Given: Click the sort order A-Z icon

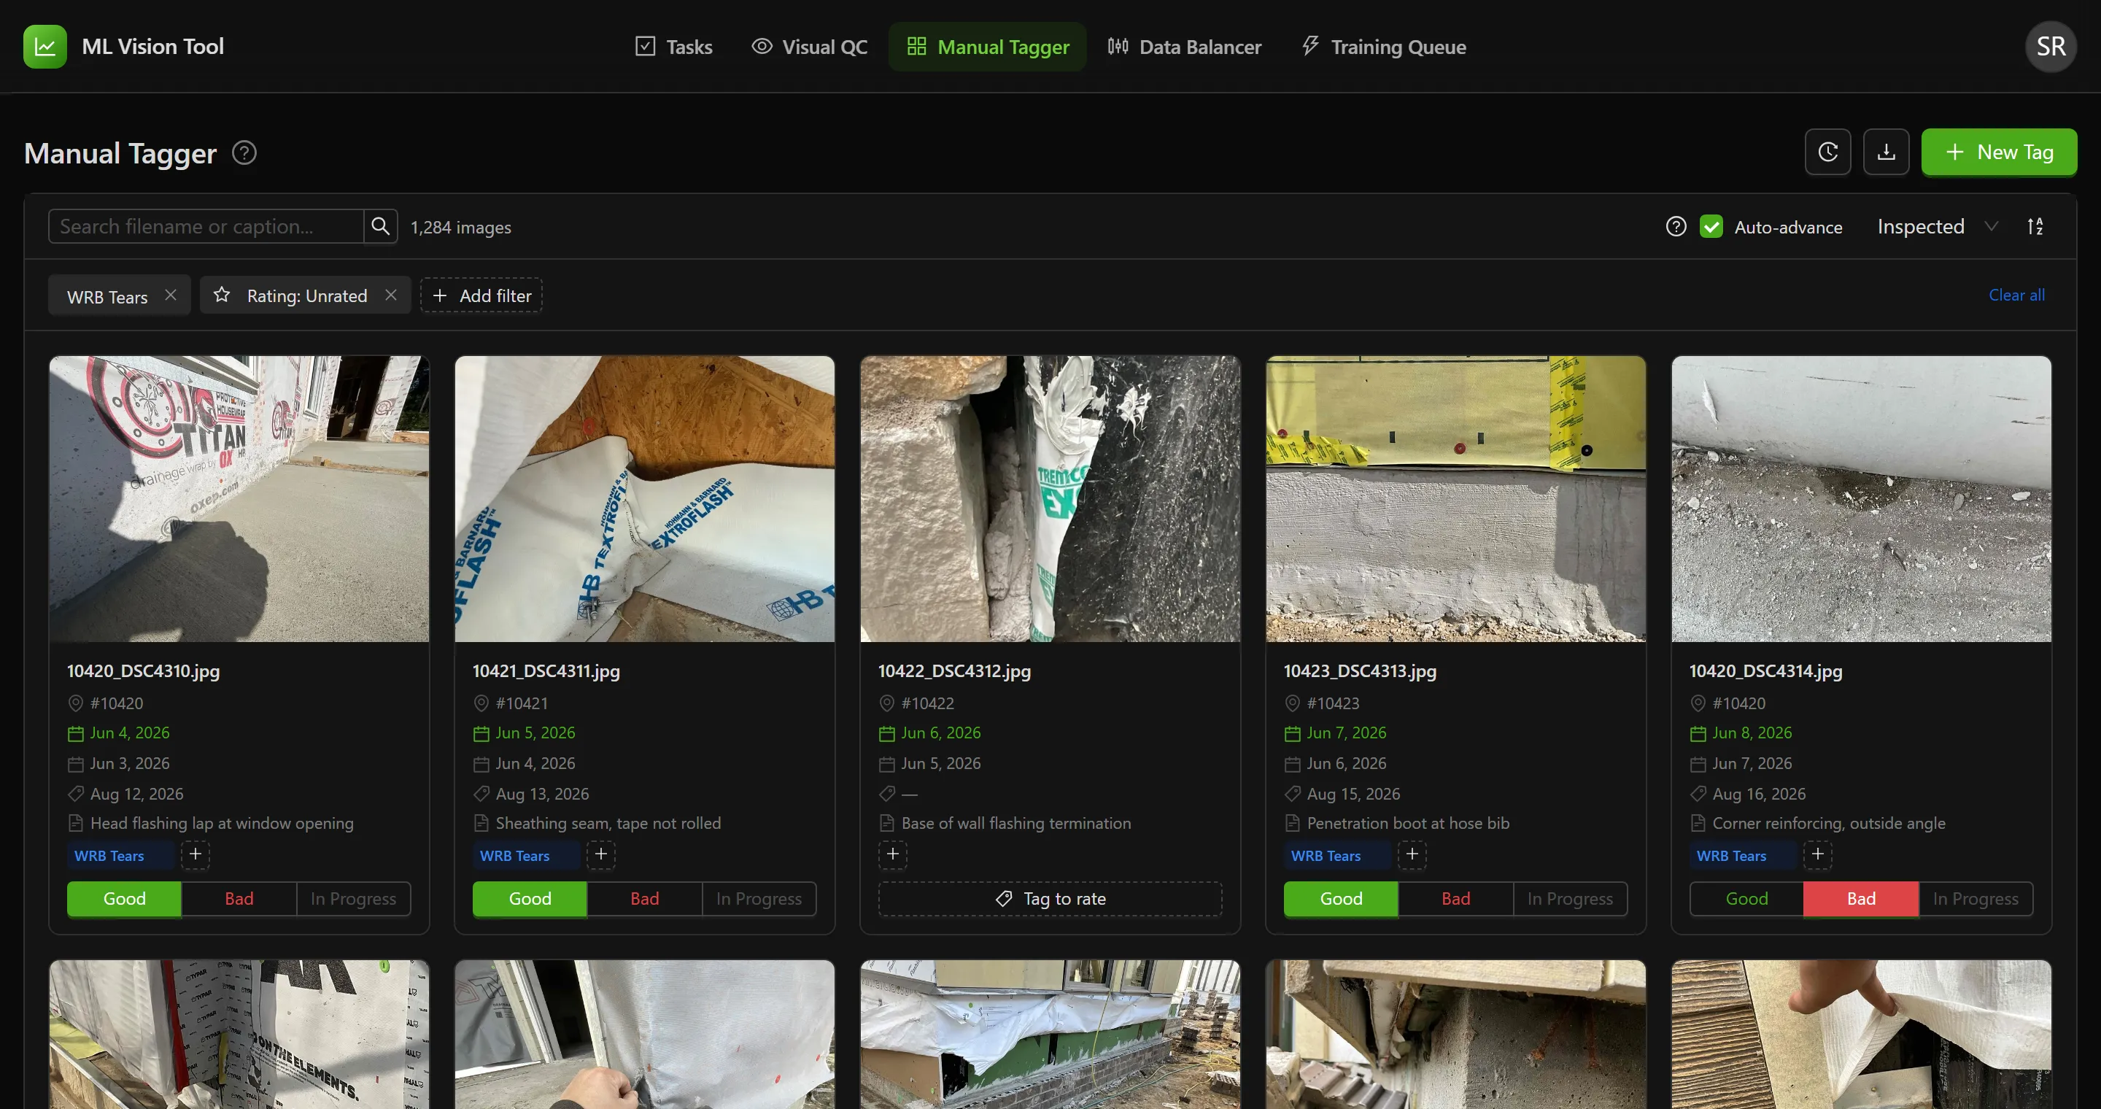Looking at the screenshot, I should pyautogui.click(x=2035, y=226).
